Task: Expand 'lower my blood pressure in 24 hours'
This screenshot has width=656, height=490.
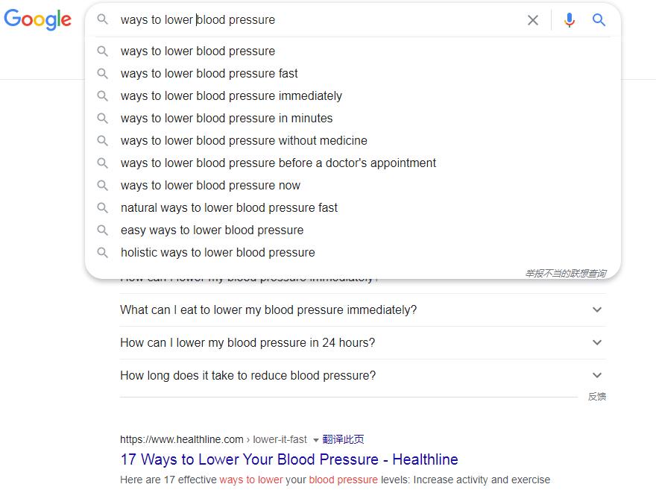Action: (x=596, y=342)
